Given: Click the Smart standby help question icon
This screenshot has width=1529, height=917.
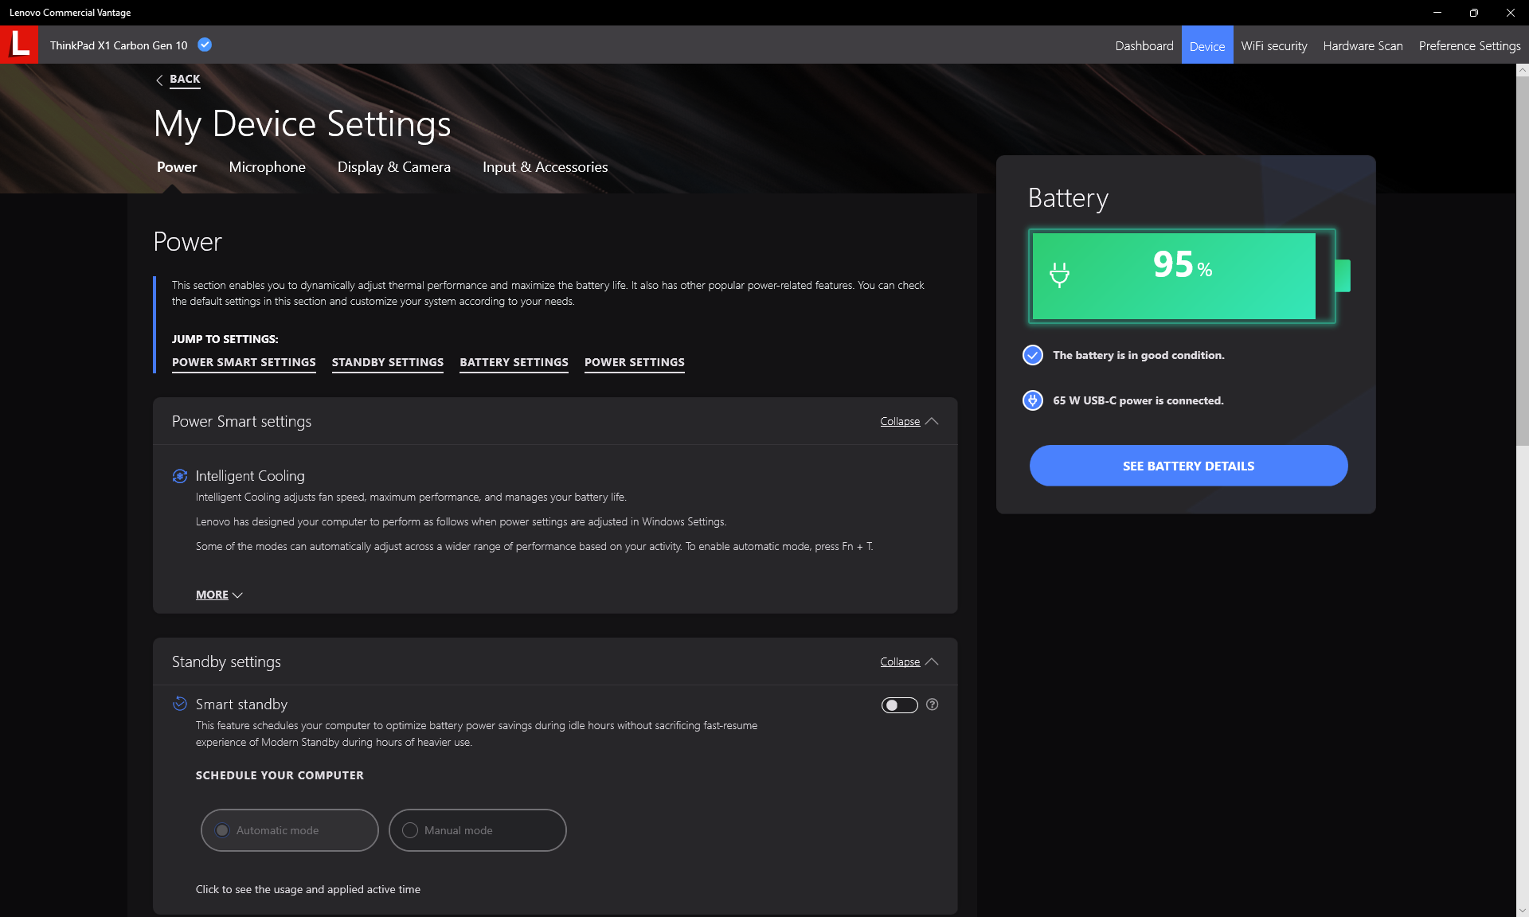Looking at the screenshot, I should [932, 704].
